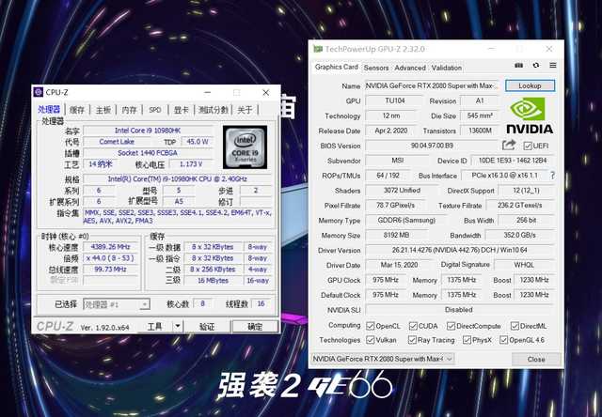The height and width of the screenshot is (417, 602).
Task: Click the 352.0 GB/s bandwidth value
Action: [x=519, y=236]
